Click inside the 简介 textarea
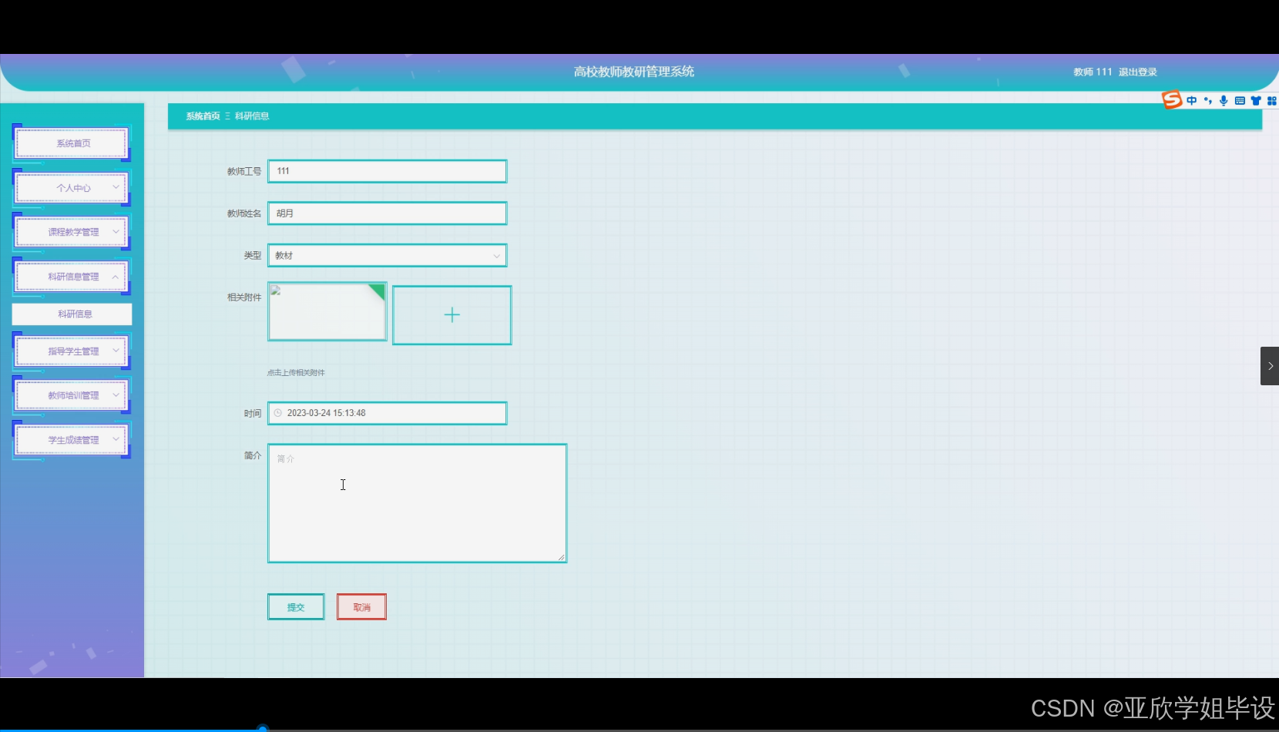The width and height of the screenshot is (1279, 732). click(x=417, y=503)
